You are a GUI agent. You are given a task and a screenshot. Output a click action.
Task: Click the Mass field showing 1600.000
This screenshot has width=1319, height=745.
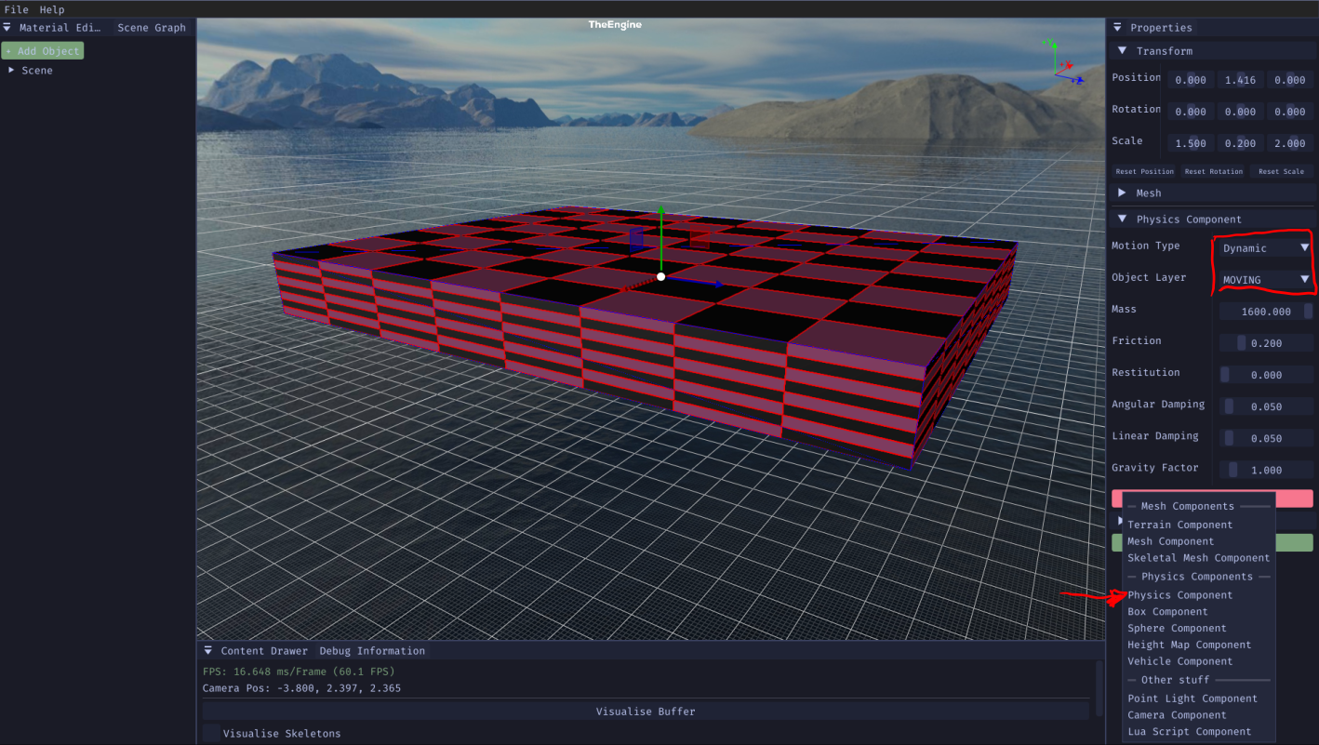point(1266,312)
